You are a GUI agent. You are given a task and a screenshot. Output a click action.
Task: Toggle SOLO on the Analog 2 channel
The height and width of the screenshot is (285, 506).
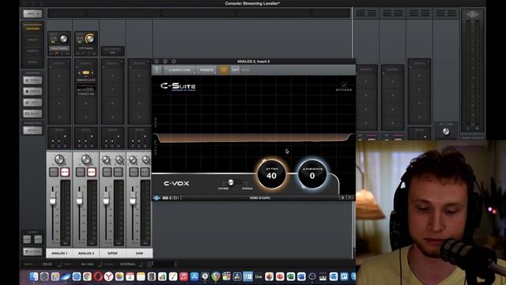81,172
